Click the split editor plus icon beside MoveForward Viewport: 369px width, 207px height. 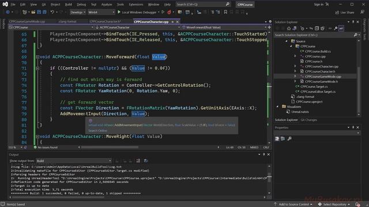pos(269,27)
